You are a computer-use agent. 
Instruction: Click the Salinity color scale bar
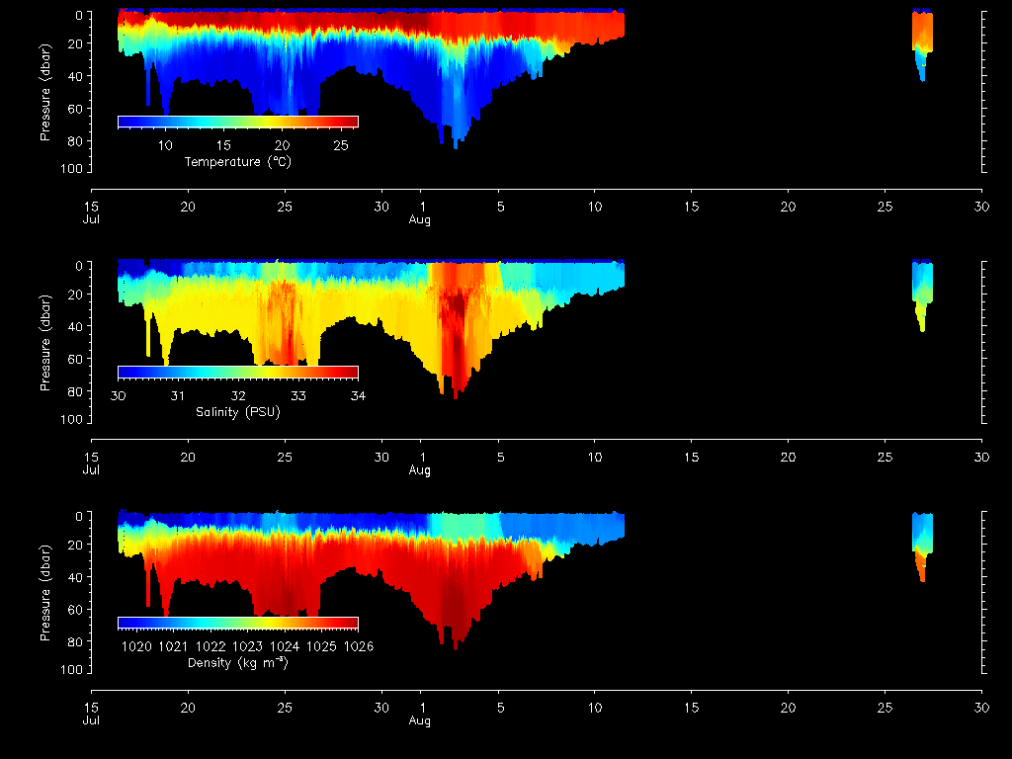click(237, 372)
